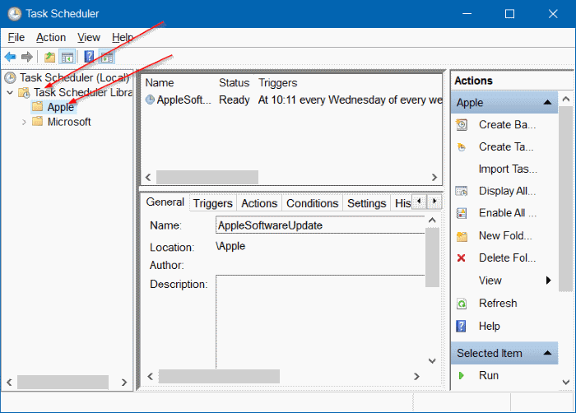Switch to the Triggers tab
Image resolution: width=576 pixels, height=413 pixels.
[212, 203]
